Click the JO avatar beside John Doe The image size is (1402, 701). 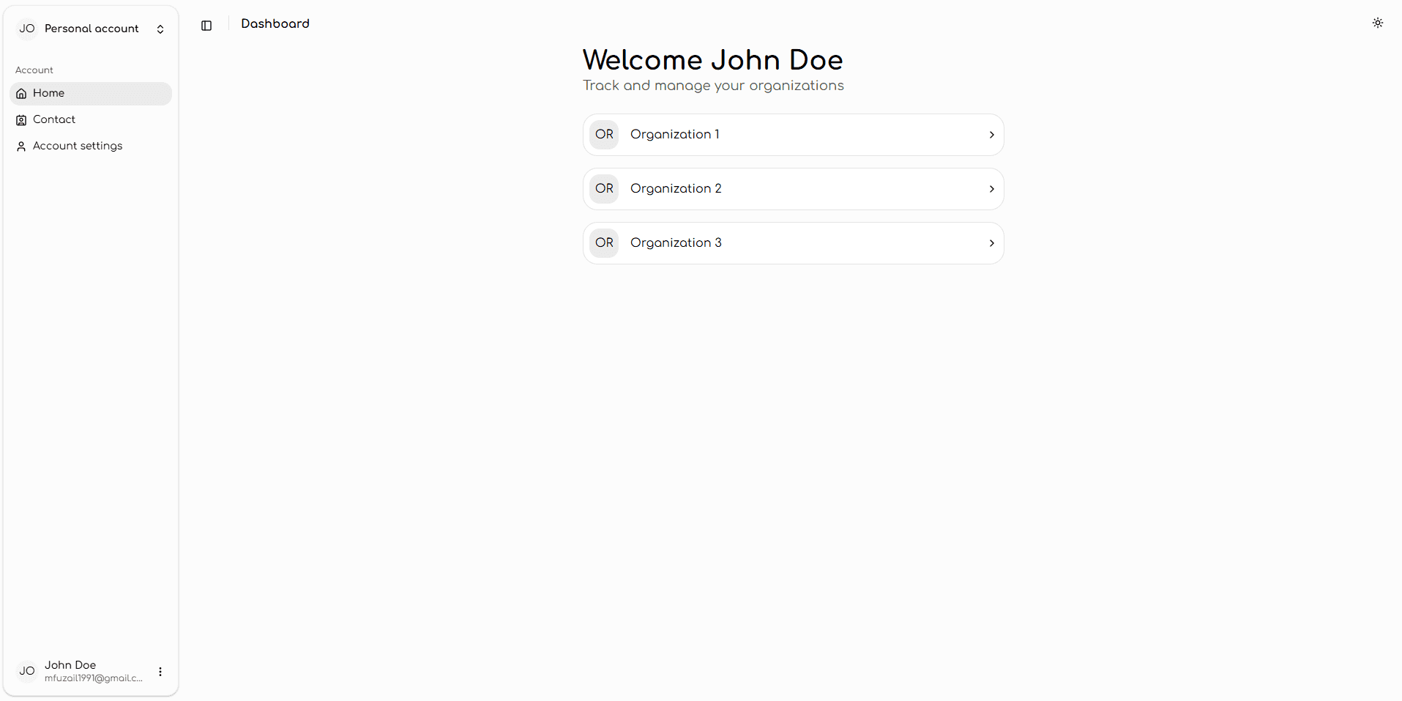tap(27, 671)
